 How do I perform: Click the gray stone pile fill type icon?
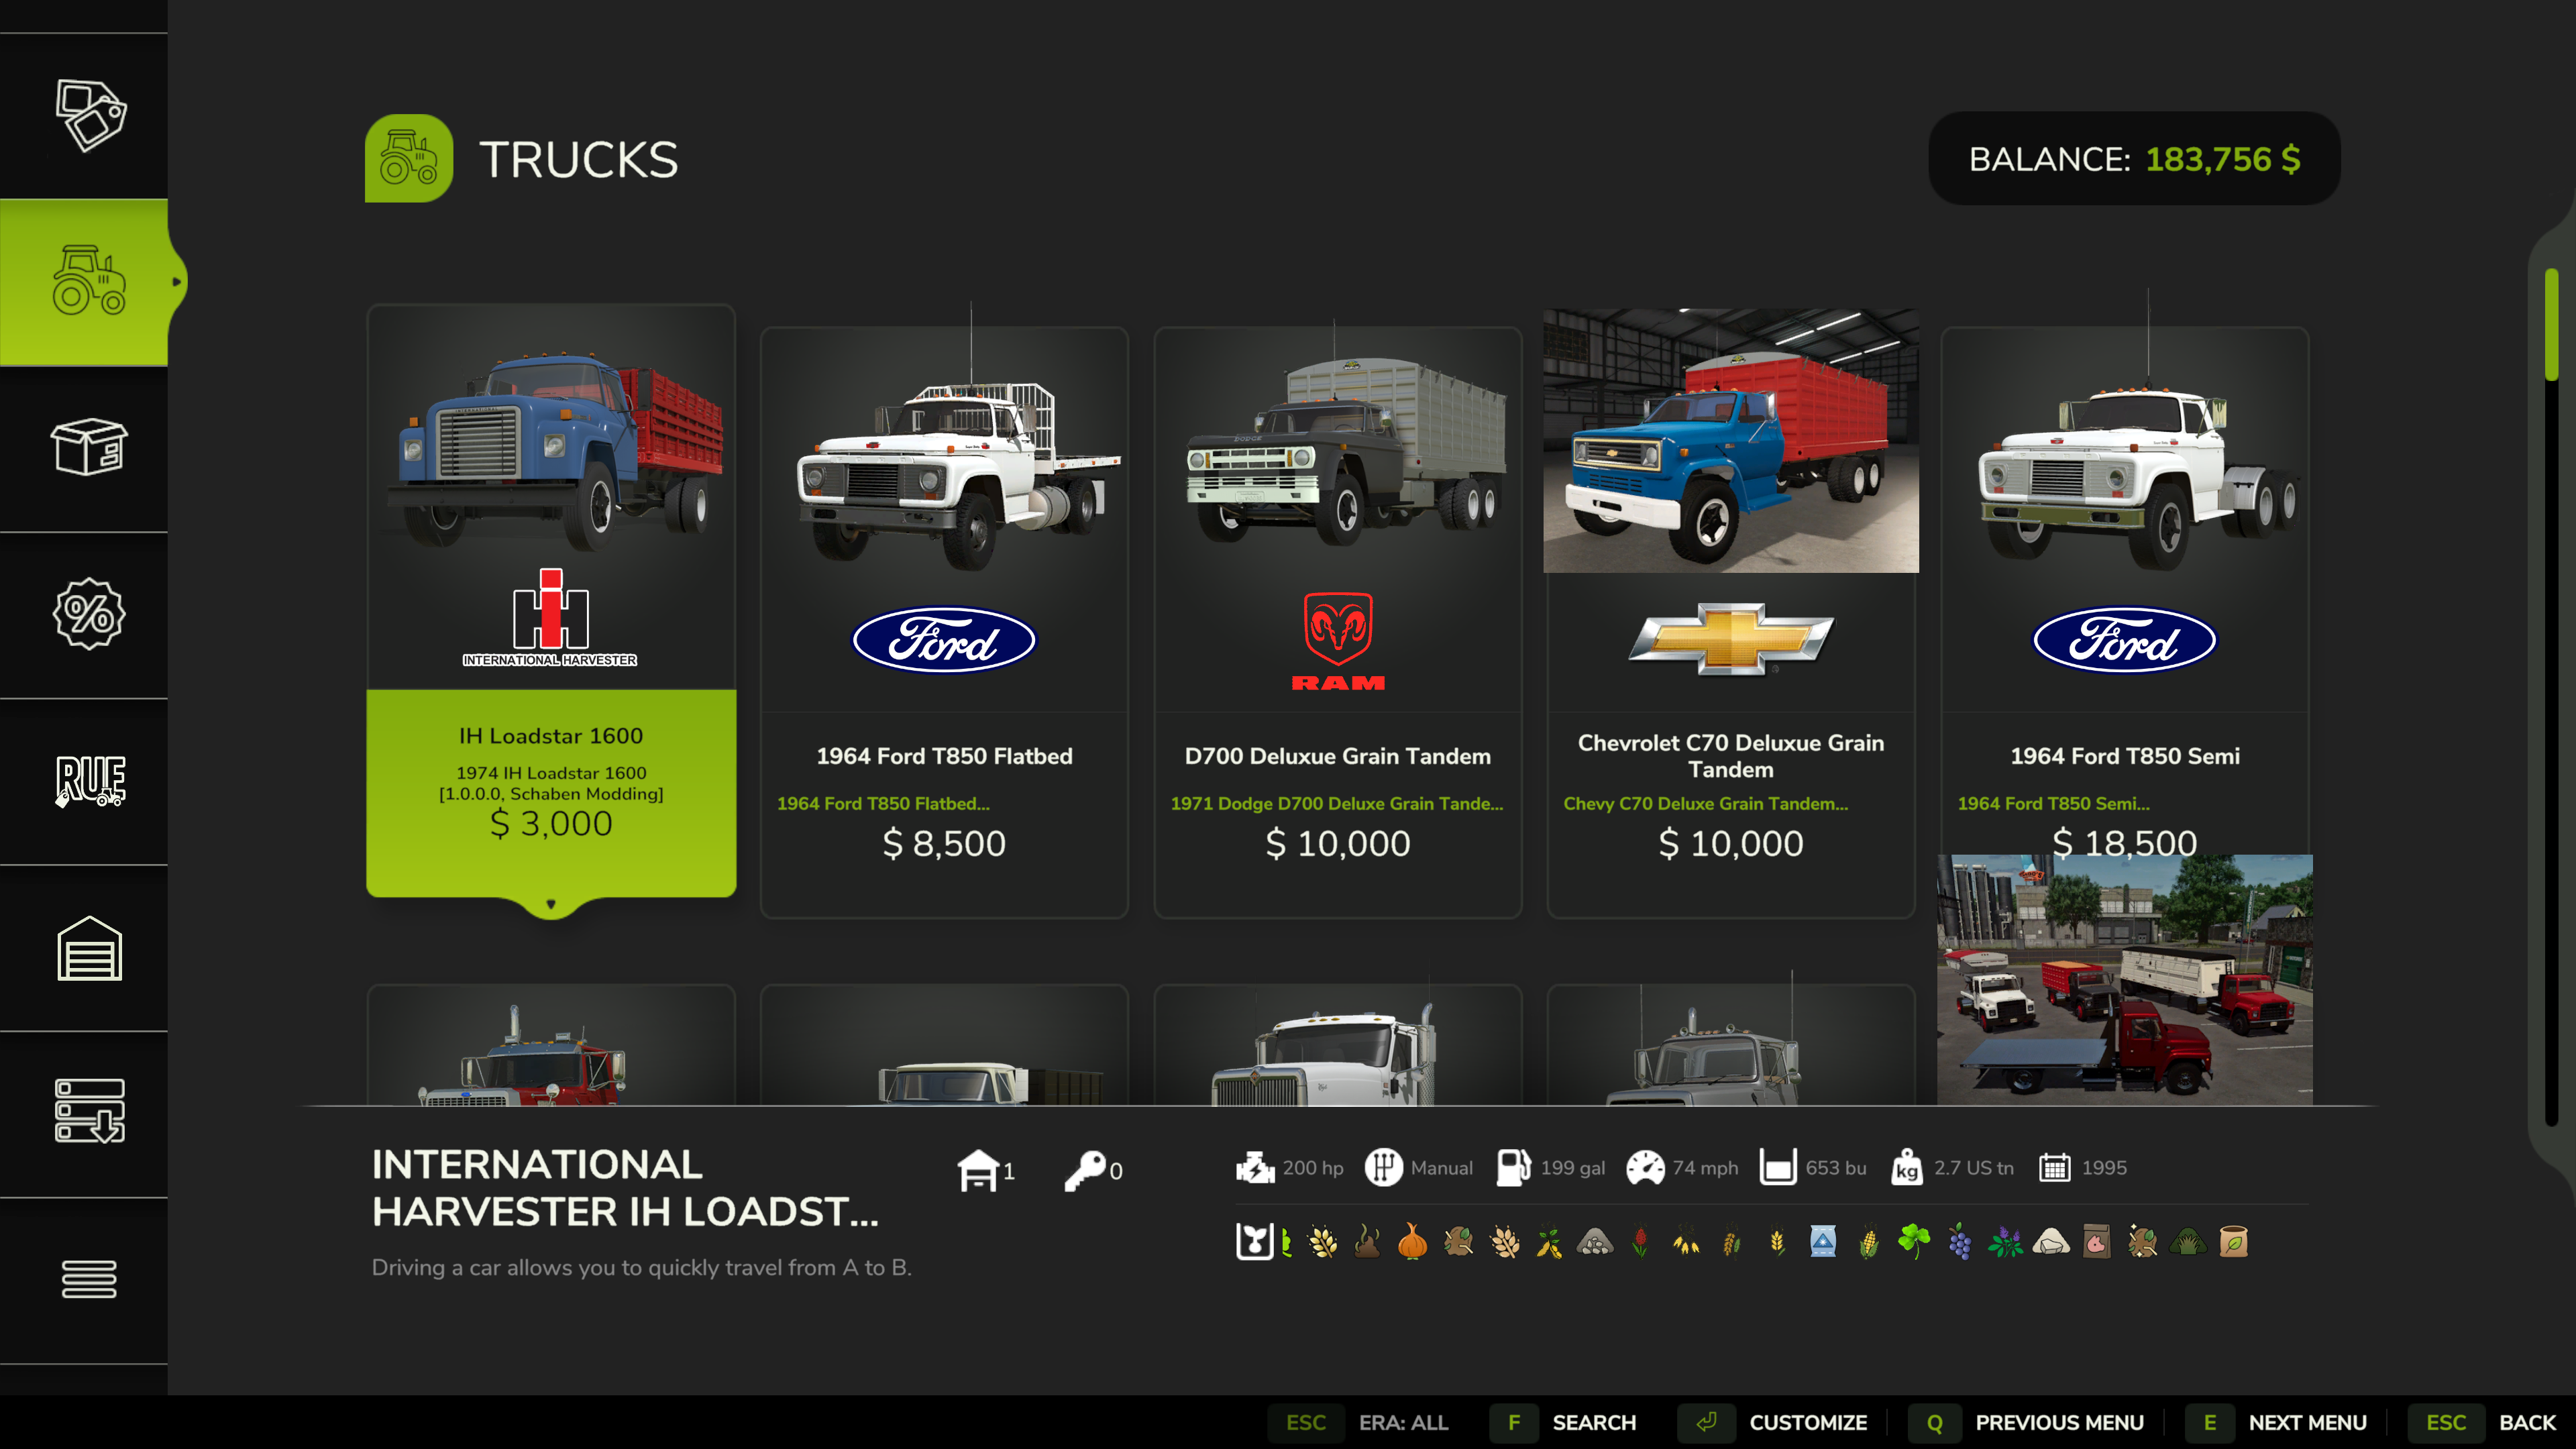click(x=1595, y=1242)
